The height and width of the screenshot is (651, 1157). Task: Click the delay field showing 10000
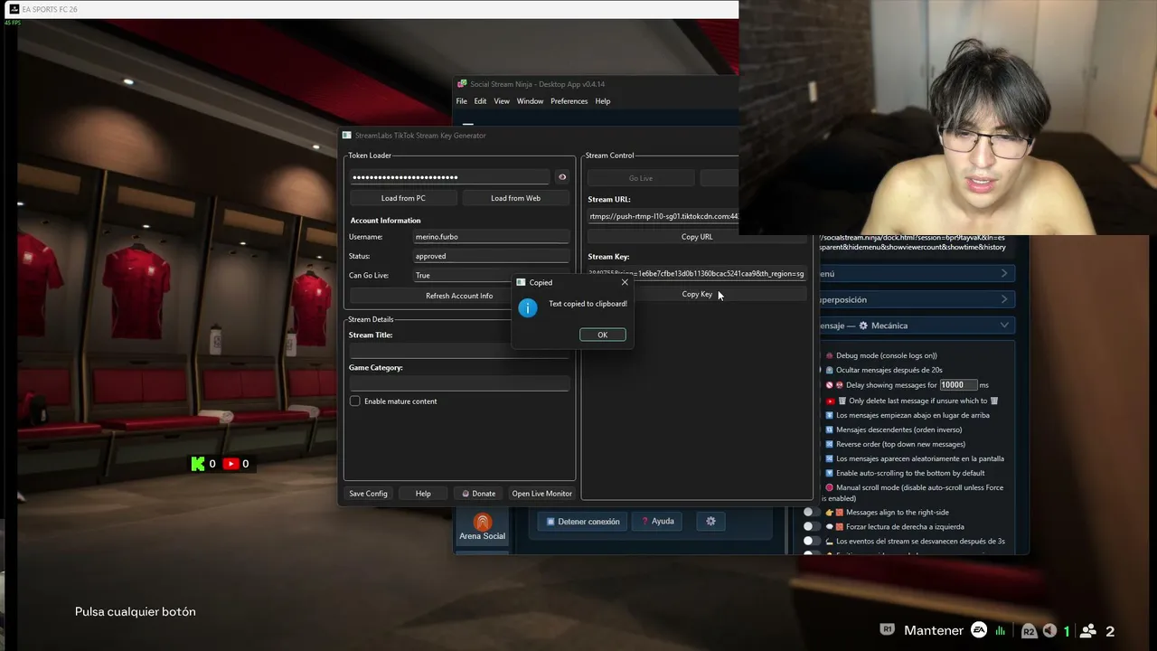(958, 385)
